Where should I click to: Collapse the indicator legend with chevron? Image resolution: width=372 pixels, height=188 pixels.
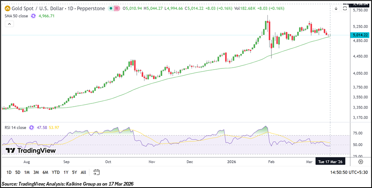[x=9, y=24]
